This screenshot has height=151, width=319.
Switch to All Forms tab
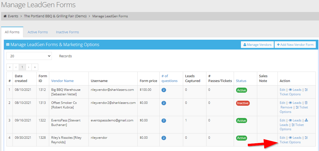click(x=12, y=32)
